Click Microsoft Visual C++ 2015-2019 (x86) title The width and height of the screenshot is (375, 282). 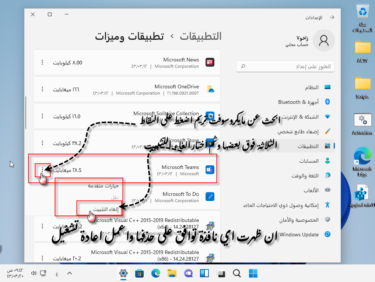click(x=145, y=255)
